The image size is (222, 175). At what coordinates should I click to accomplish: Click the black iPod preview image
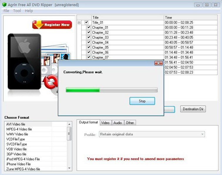[24, 62]
